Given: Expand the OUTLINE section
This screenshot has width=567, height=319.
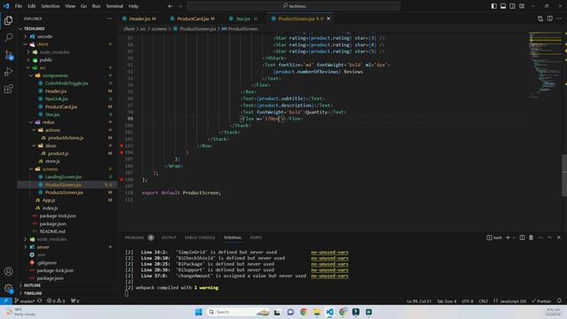Looking at the screenshot, I should (x=67, y=285).
